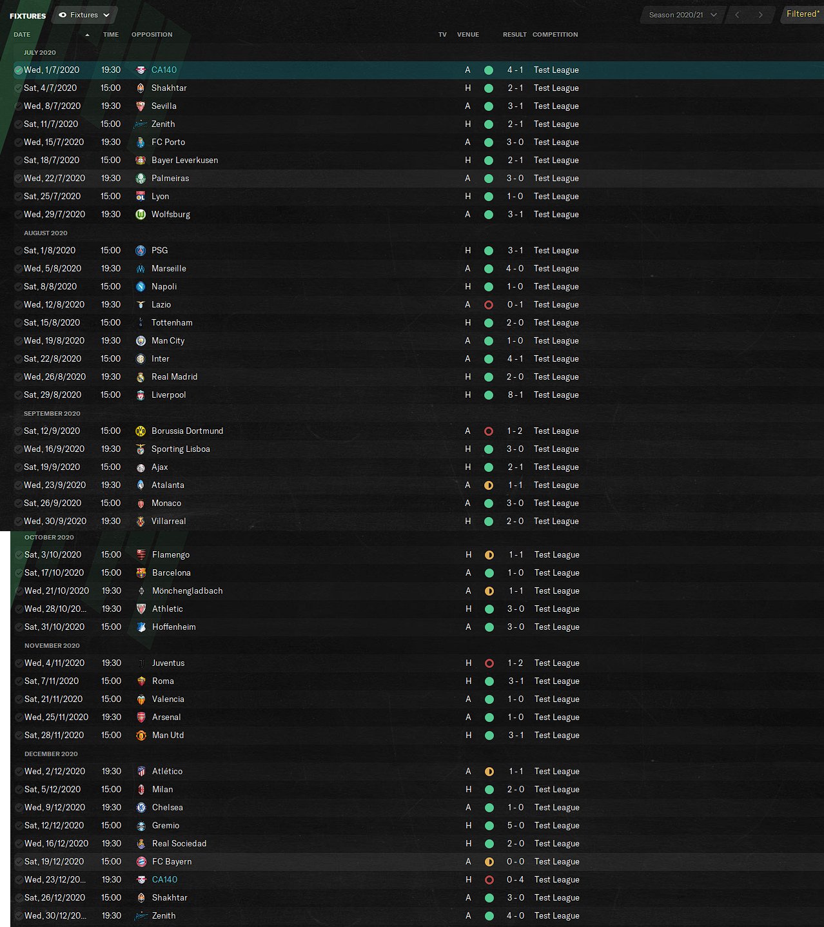Click the Napoli club badge
Image resolution: width=824 pixels, height=927 pixels.
click(141, 287)
